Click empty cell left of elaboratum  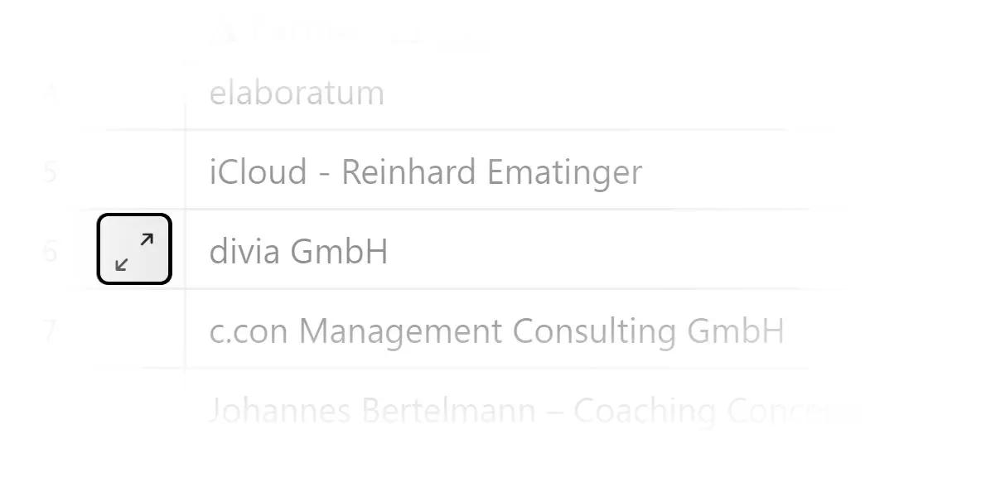(134, 93)
